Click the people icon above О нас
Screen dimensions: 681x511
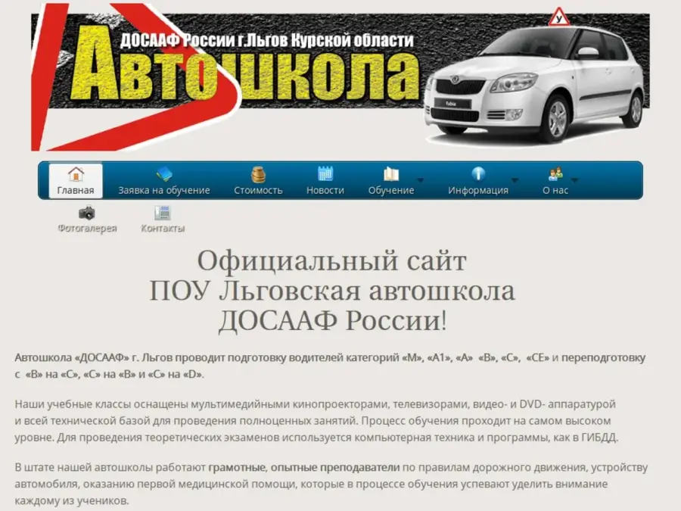click(555, 174)
